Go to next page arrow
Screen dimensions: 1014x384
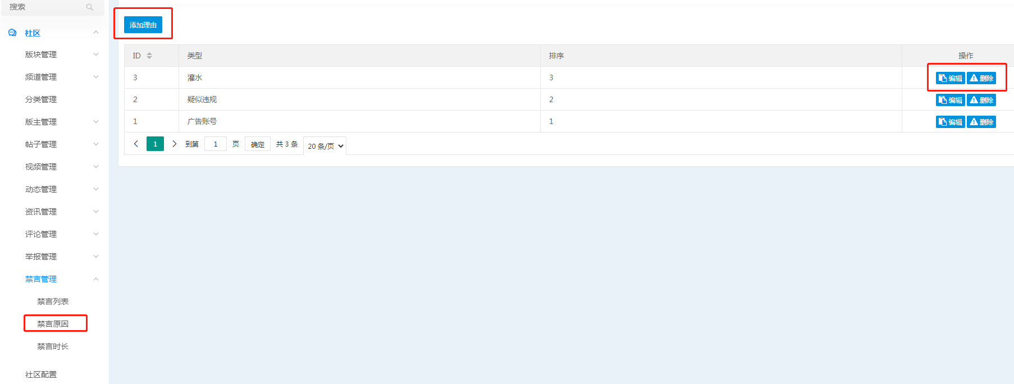[x=175, y=144]
